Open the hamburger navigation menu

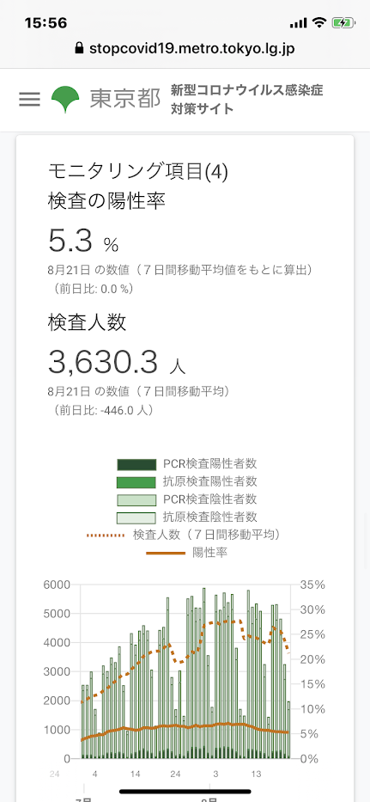(x=30, y=99)
